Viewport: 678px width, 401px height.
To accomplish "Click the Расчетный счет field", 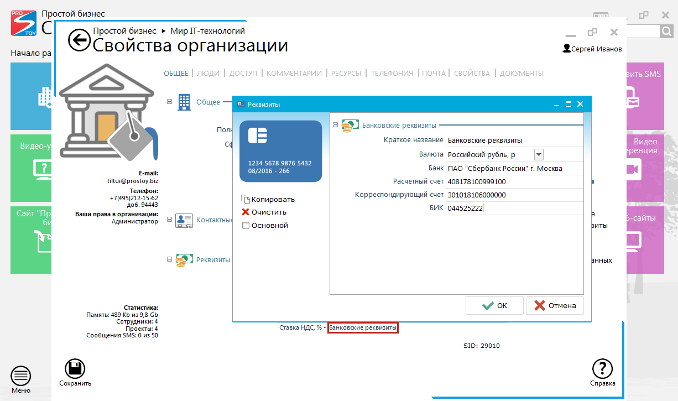I will 514,181.
